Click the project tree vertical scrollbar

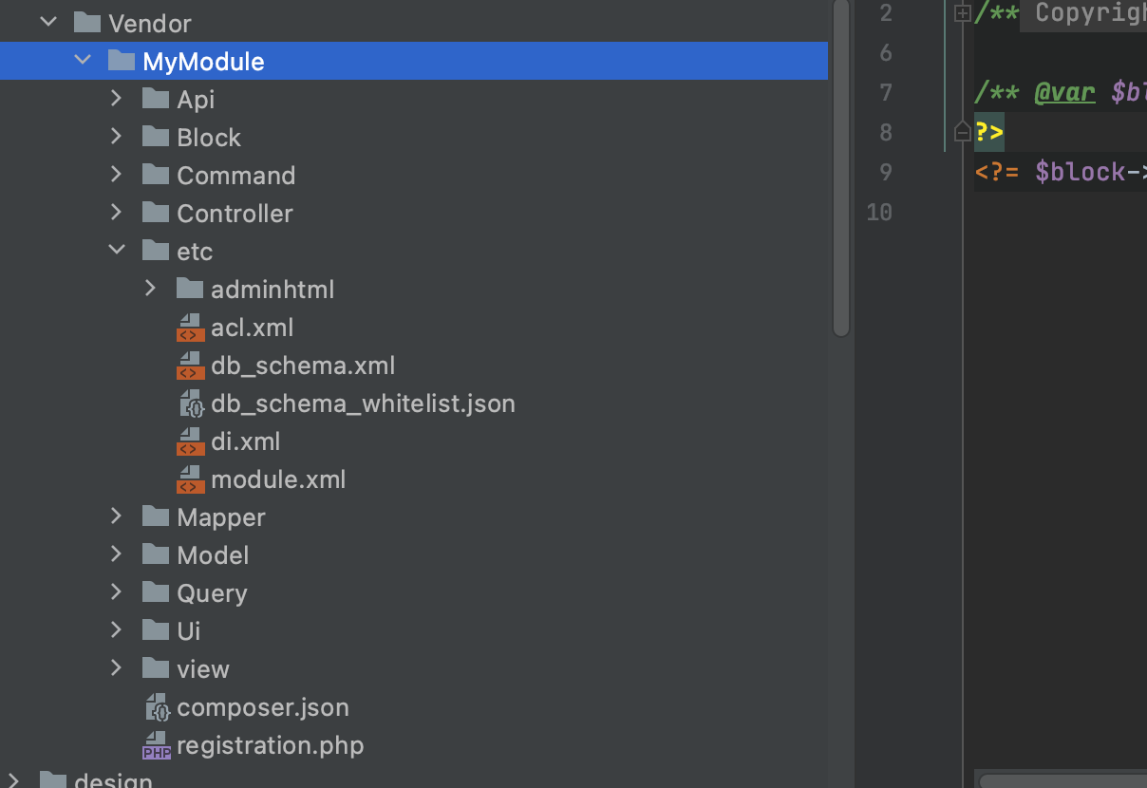[x=840, y=166]
